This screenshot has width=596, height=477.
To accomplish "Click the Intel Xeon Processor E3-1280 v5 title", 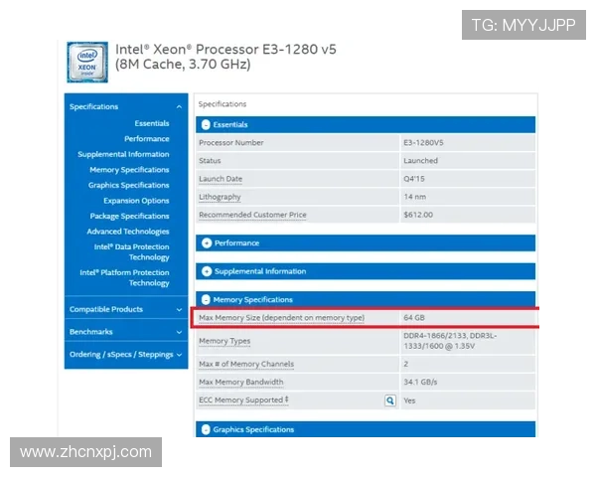I will (225, 57).
